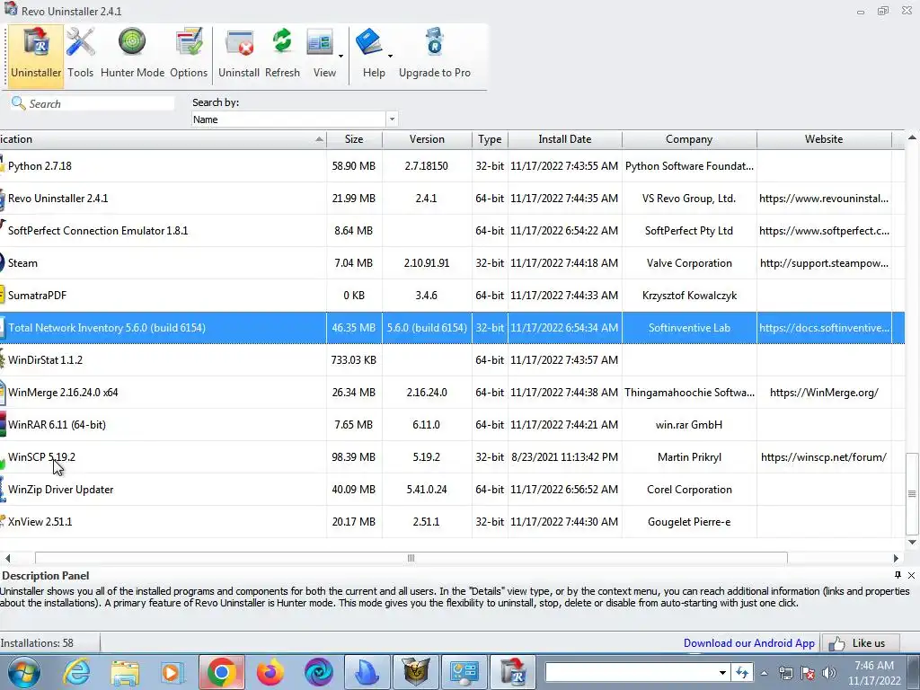The image size is (920, 690).
Task: Select the WinSCP 5.19.2 entry
Action: (x=452, y=456)
